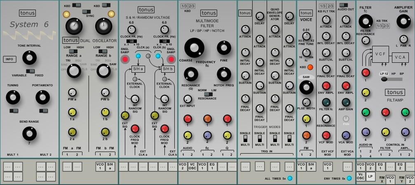Click the VOICE FINE TUNE knob
This screenshot has height=185, width=415.
[x=306, y=36]
